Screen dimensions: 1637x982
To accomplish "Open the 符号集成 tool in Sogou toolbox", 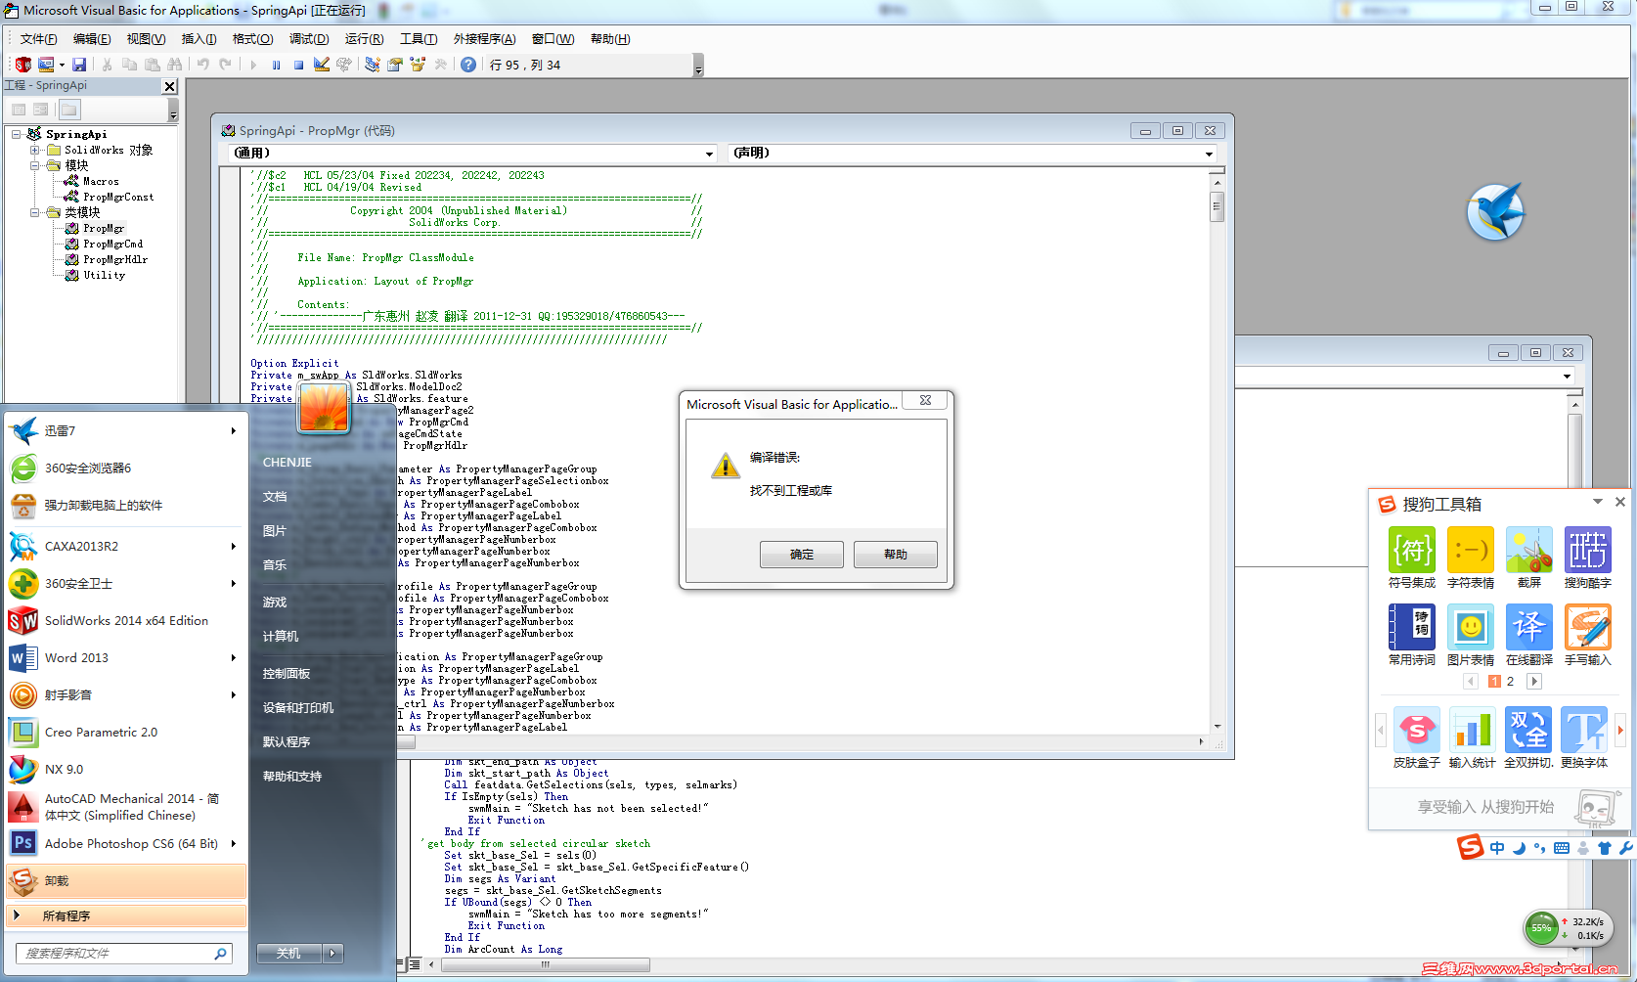I will (x=1412, y=558).
